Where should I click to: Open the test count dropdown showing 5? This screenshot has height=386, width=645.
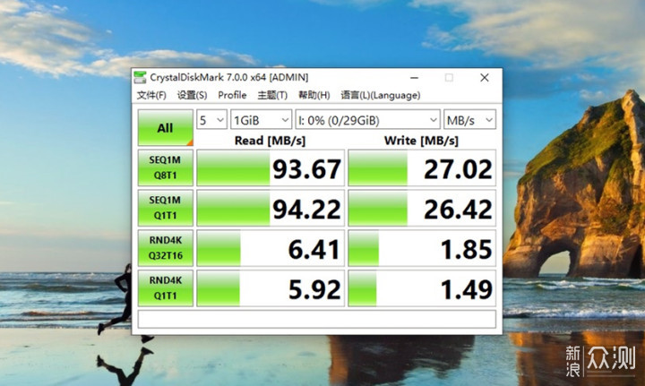click(211, 119)
